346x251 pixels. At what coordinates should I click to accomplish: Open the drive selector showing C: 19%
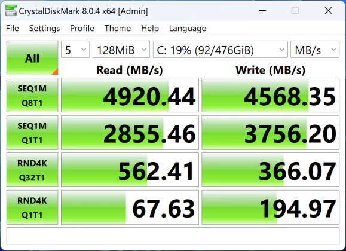coord(221,50)
